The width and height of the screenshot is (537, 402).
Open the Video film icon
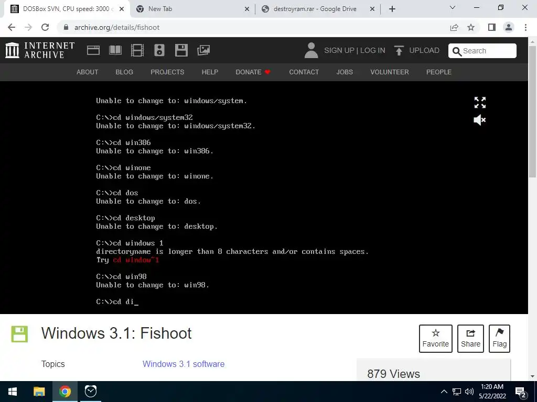137,50
